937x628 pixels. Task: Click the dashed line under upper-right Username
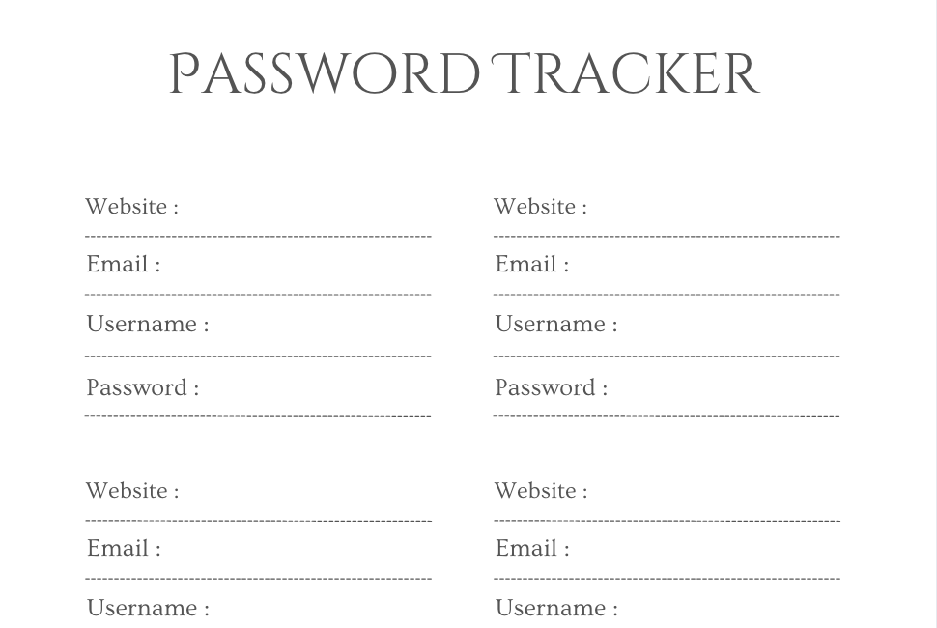[x=667, y=357]
